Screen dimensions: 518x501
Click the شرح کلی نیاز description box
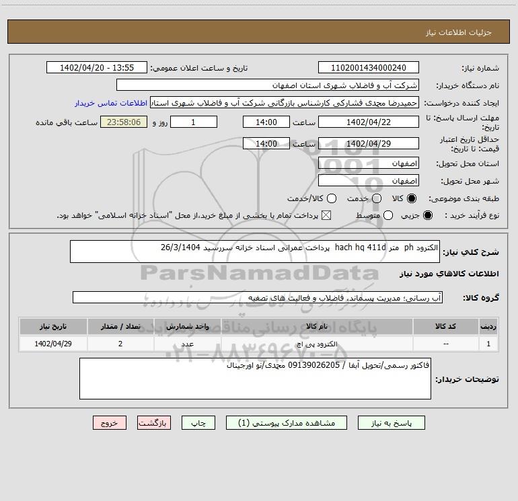tap(255, 252)
